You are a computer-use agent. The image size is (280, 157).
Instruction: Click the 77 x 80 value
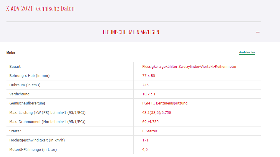coord(148,76)
